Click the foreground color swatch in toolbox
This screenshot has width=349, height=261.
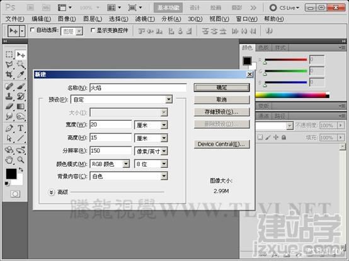(11, 174)
